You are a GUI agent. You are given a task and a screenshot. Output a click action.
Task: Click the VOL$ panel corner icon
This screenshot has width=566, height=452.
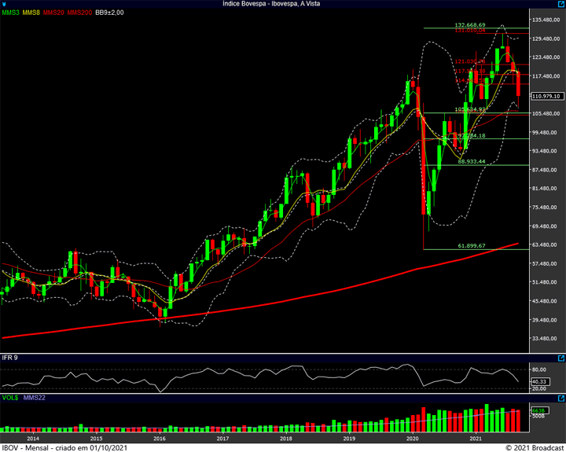[x=561, y=399]
